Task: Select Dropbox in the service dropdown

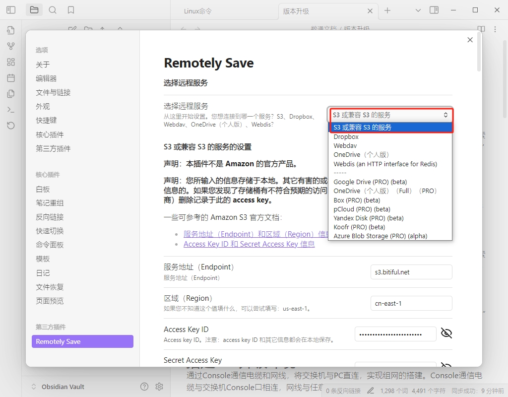Action: click(346, 137)
